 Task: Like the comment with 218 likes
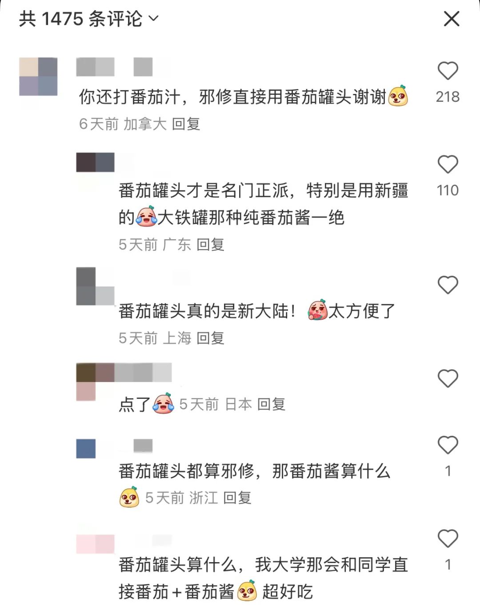448,71
